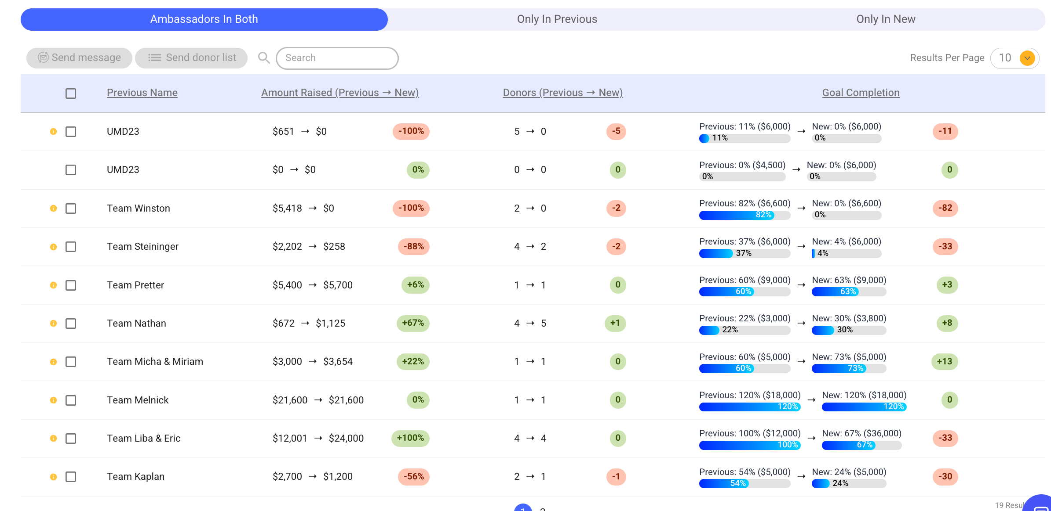Sort by Amount Raised column header
The width and height of the screenshot is (1051, 511).
coord(339,93)
